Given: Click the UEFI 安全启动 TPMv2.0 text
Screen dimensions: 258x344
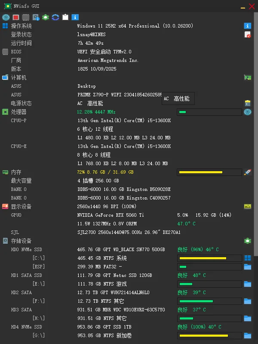Looking at the screenshot, I should coord(104,52).
